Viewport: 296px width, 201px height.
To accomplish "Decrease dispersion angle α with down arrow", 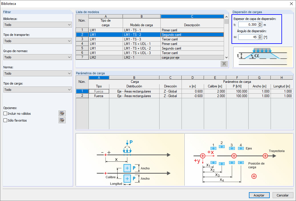I will pos(260,38).
